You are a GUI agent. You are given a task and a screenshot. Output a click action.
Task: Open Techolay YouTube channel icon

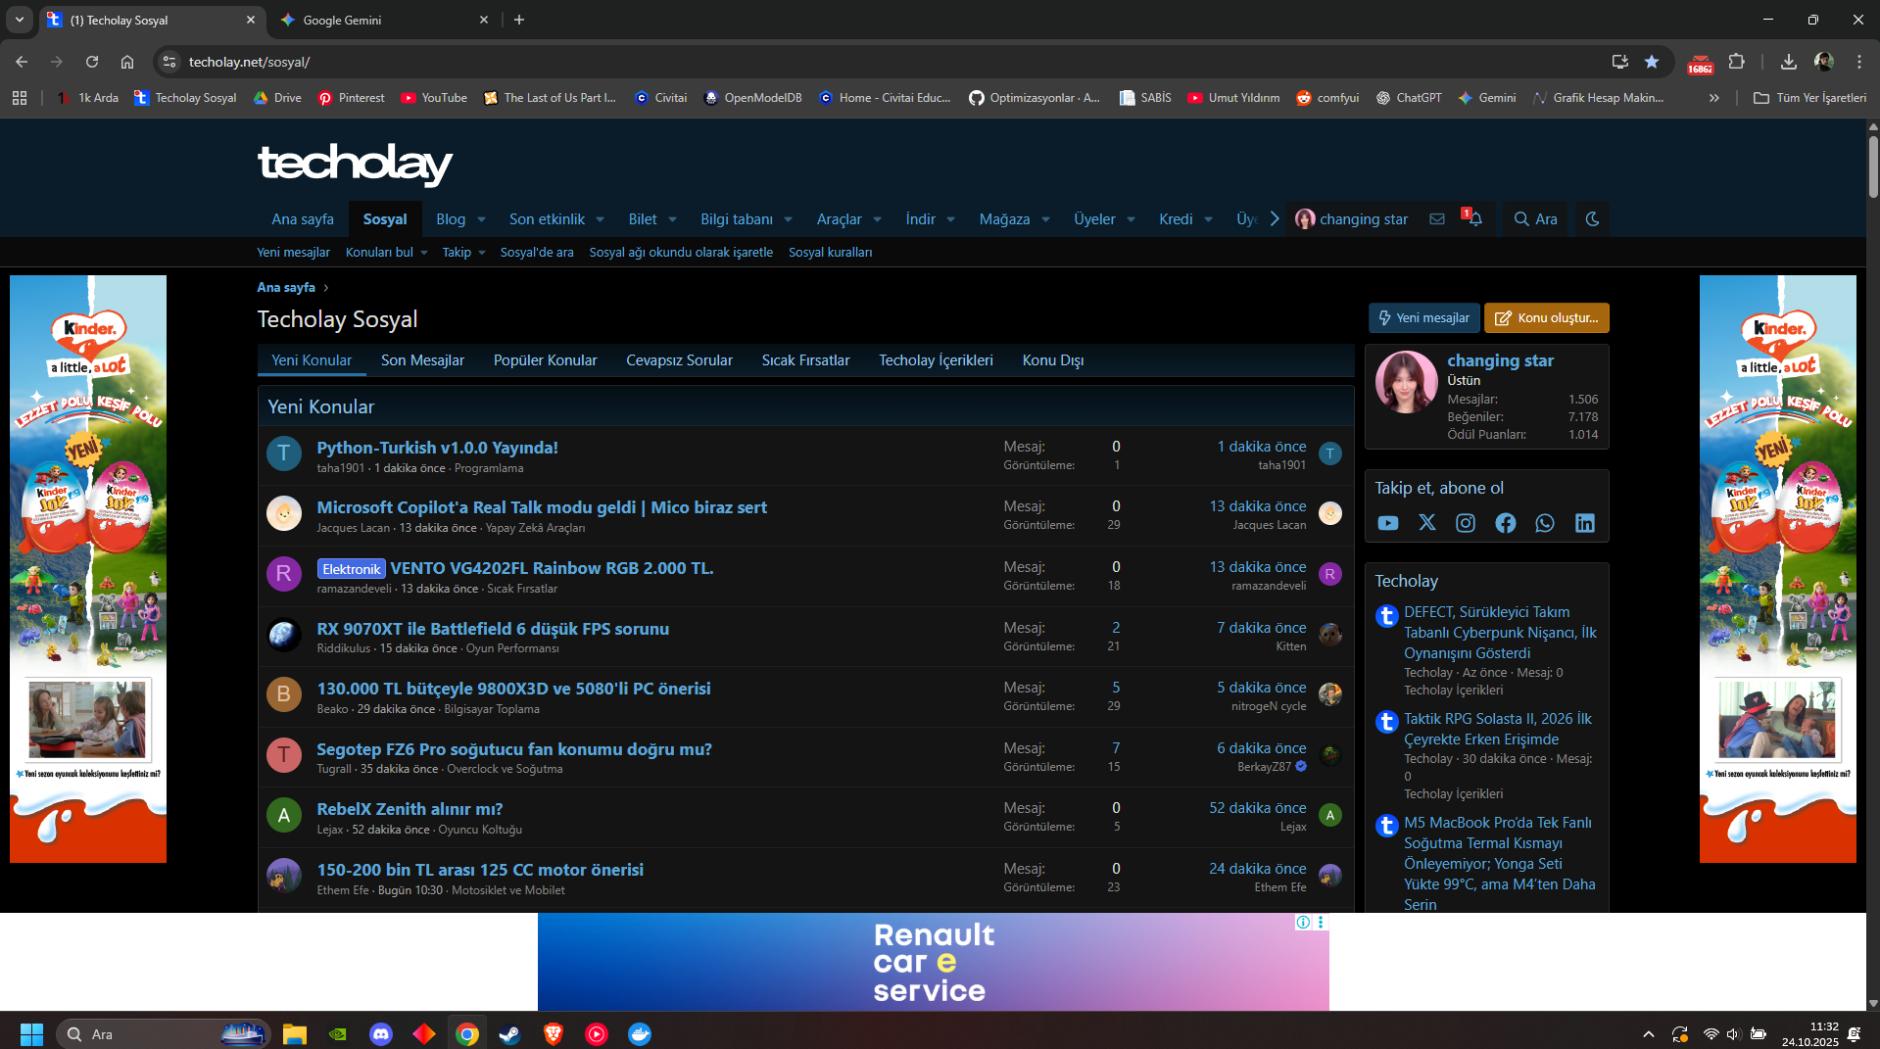[1388, 523]
